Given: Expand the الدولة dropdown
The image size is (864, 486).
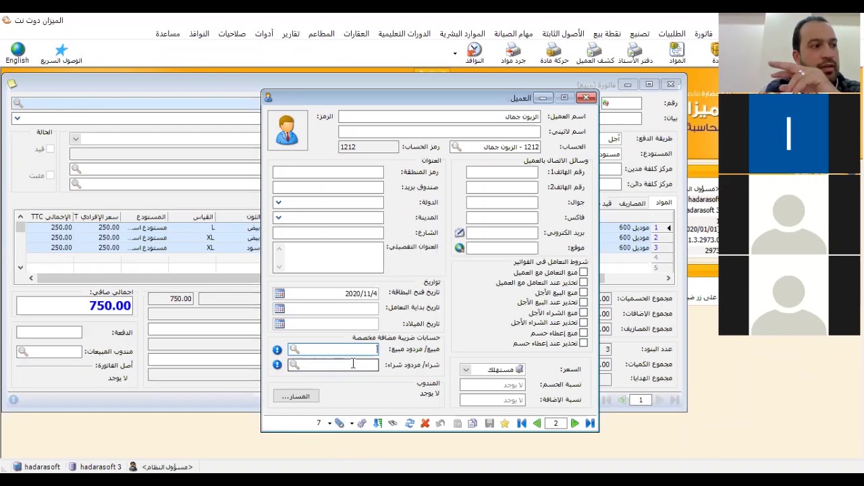Looking at the screenshot, I should pyautogui.click(x=278, y=202).
